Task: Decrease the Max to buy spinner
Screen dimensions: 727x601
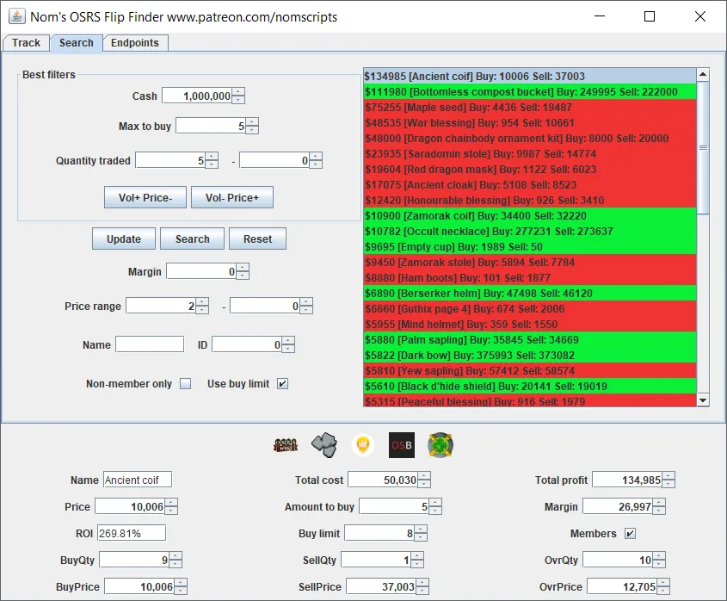Action: click(252, 129)
